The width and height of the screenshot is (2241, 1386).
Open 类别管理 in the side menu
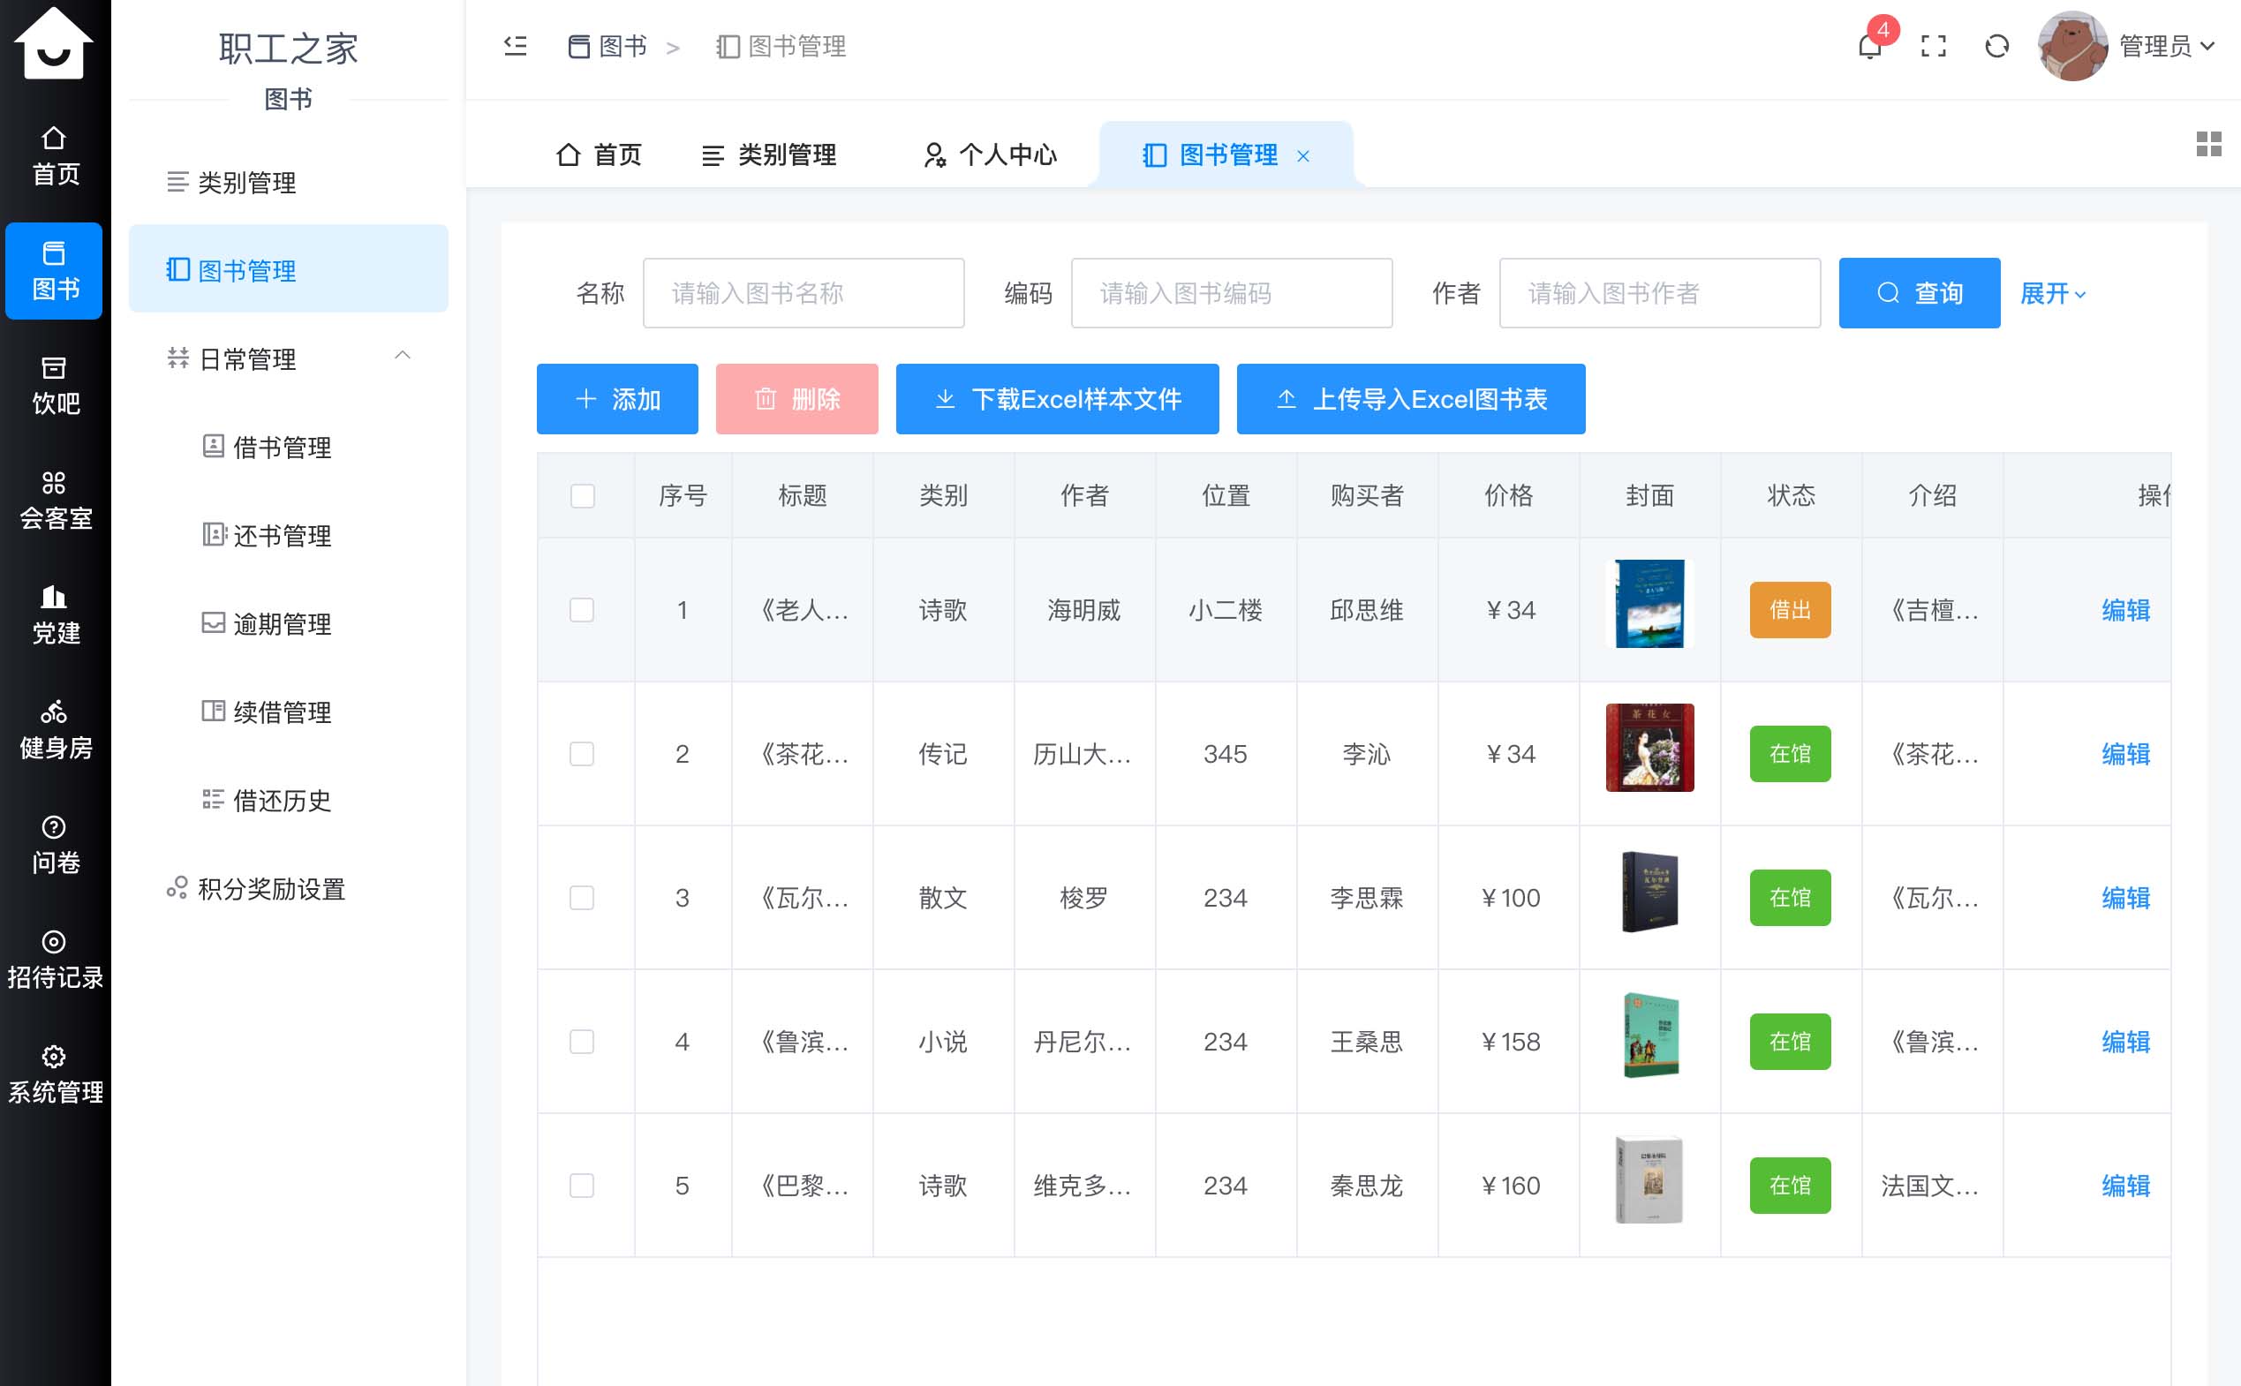point(289,183)
